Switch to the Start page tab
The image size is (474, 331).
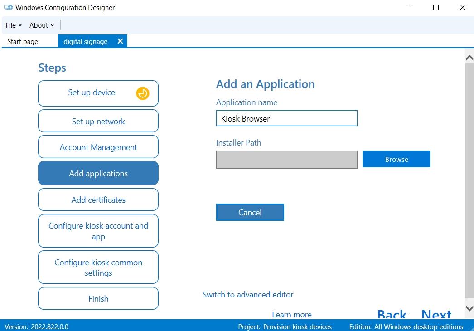[22, 41]
